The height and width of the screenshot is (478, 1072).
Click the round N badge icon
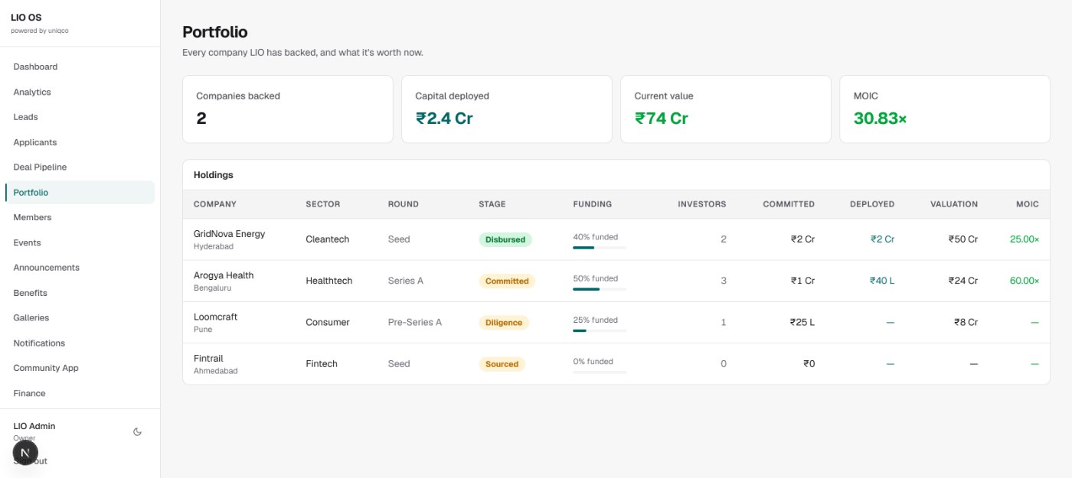pos(25,453)
